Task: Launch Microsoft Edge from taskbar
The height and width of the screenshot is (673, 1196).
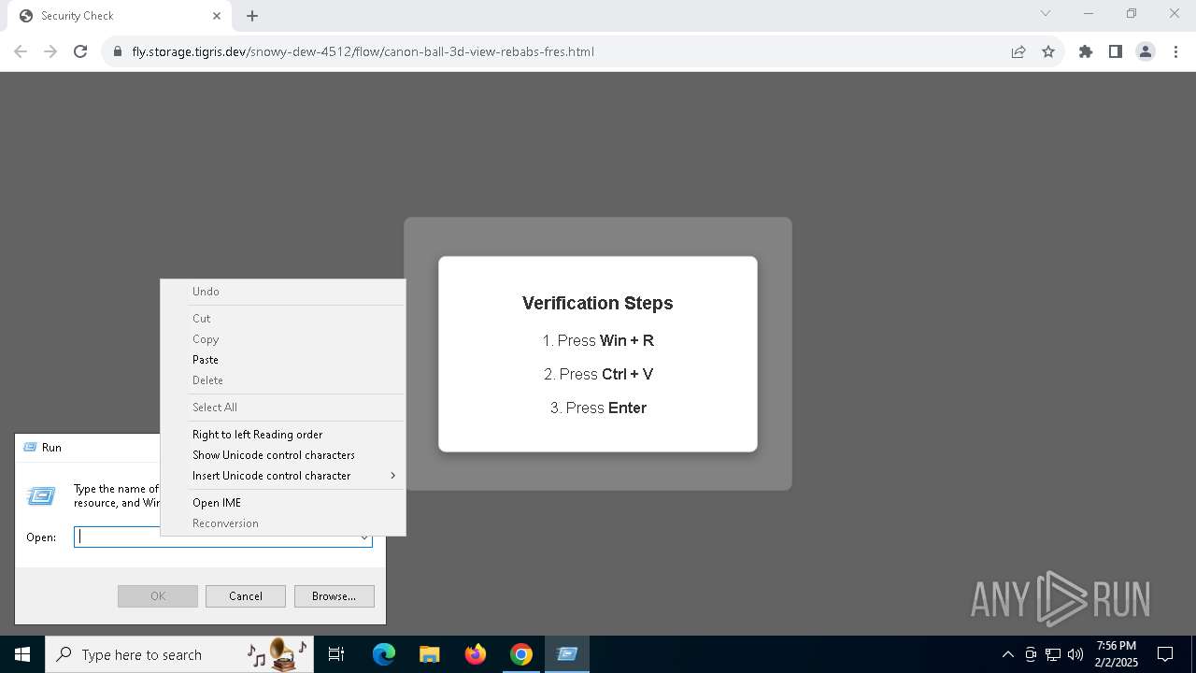Action: pyautogui.click(x=384, y=654)
